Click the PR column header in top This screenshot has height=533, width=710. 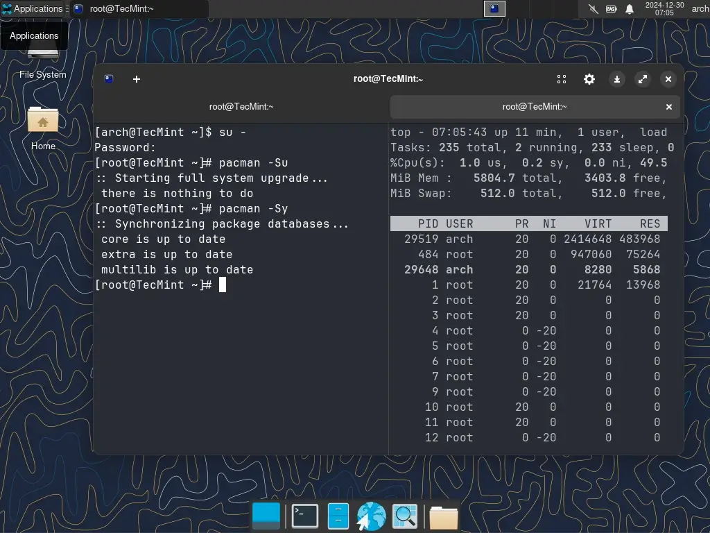pos(521,224)
